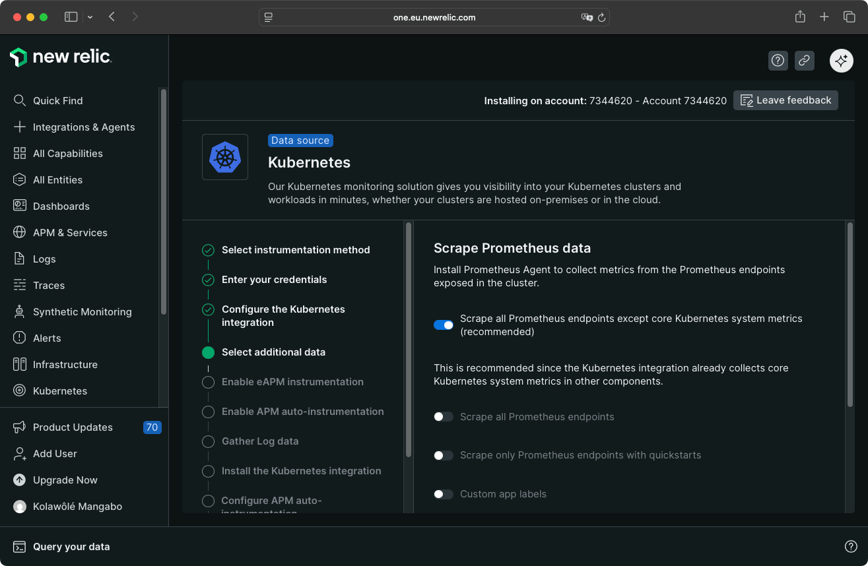
Task: Click Upgrade Now in the sidebar
Action: [x=65, y=480]
